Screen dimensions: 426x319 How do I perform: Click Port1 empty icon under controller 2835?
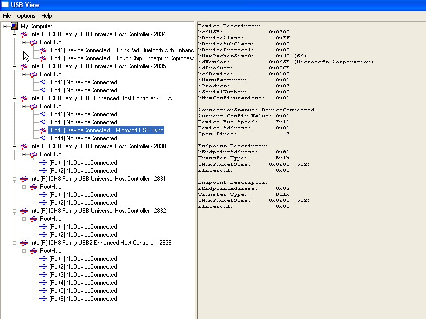click(x=43, y=82)
